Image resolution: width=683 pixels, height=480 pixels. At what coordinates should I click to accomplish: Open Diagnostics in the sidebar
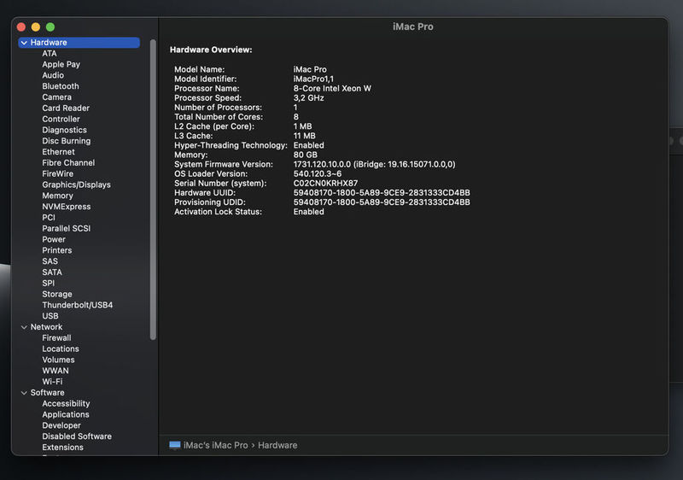coord(65,130)
